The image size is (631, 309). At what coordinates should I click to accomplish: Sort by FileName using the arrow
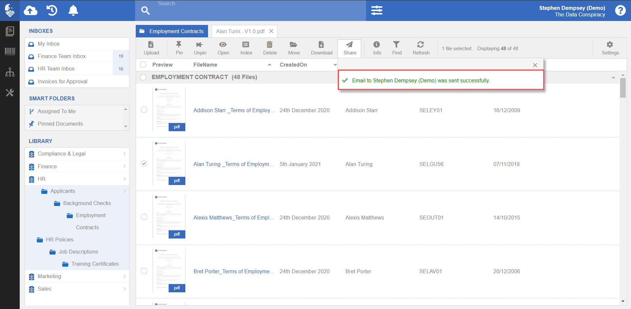pyautogui.click(x=269, y=65)
